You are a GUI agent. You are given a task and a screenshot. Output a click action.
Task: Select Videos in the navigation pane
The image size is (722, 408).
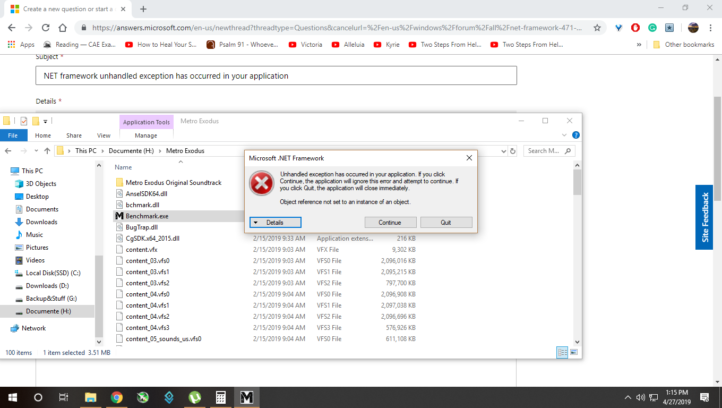pos(36,260)
